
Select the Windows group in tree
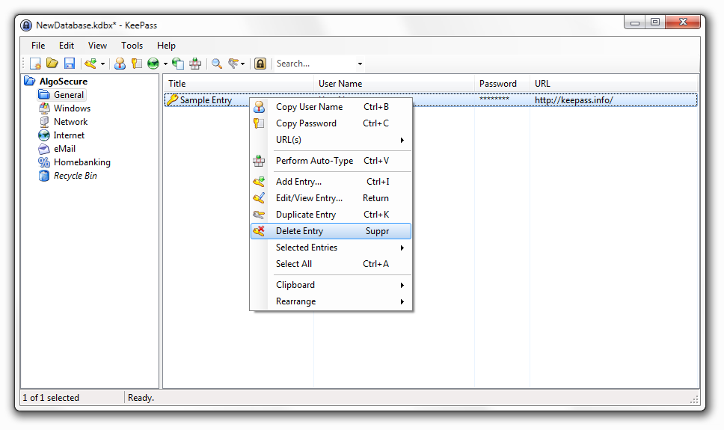click(72, 108)
